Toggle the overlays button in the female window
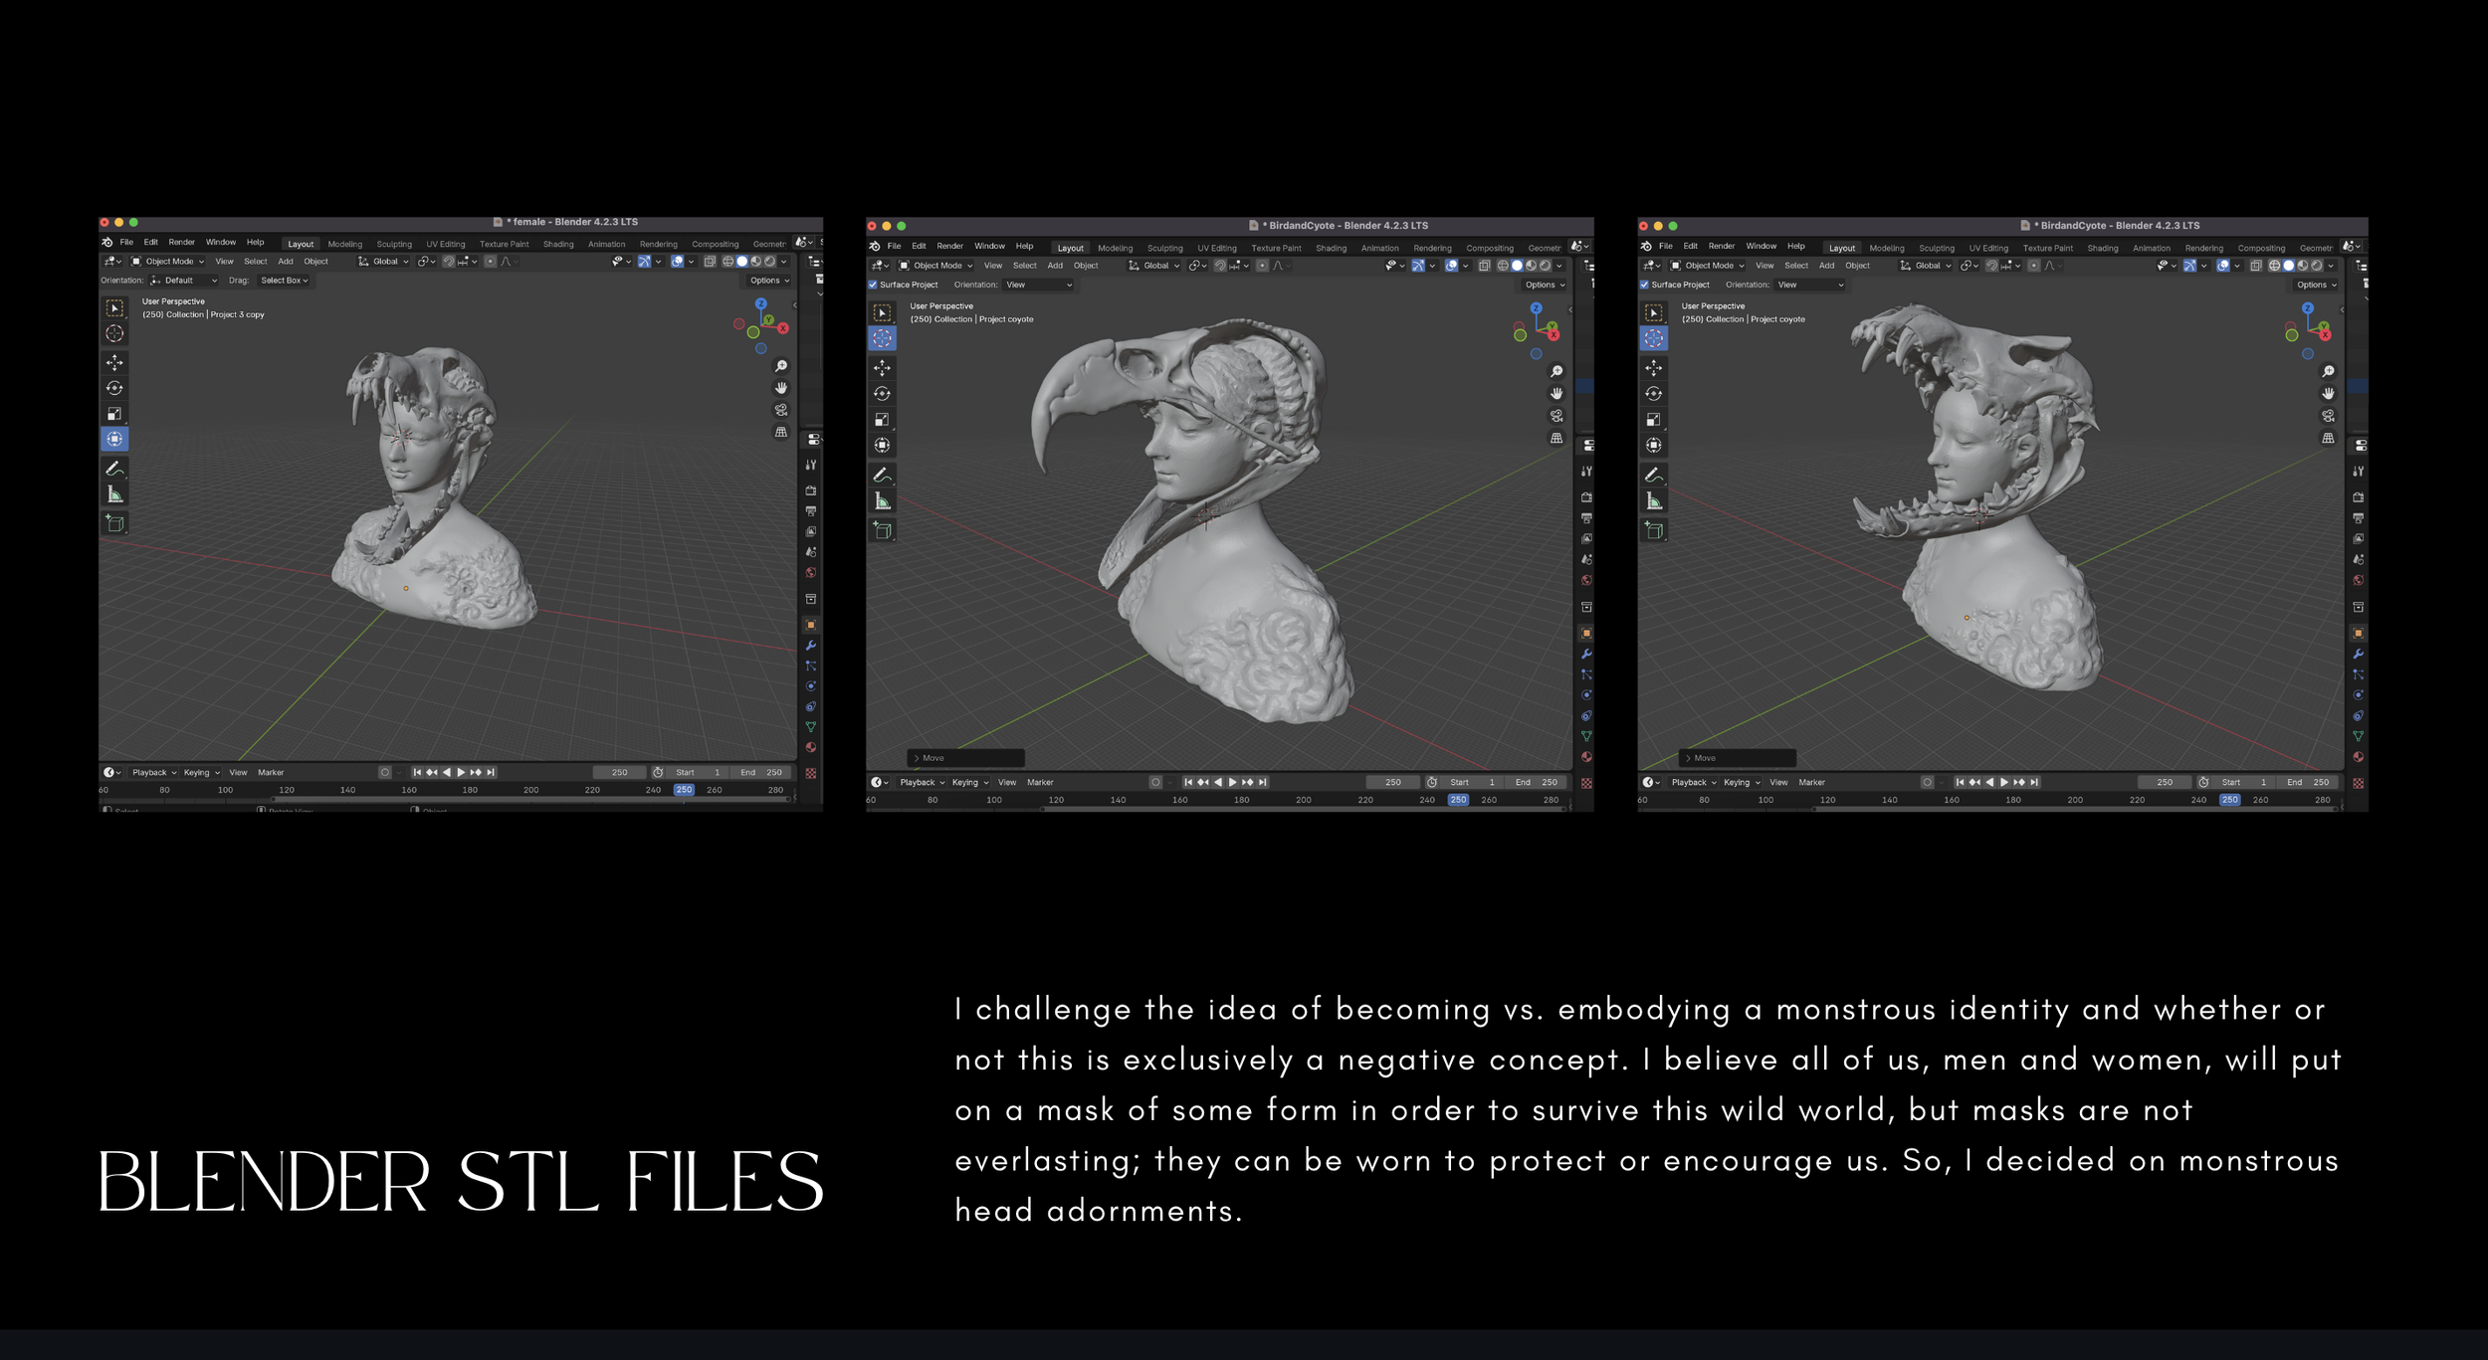 [x=678, y=262]
